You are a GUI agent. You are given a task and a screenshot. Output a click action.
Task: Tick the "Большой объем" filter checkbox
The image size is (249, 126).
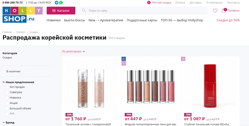[x=7, y=108]
